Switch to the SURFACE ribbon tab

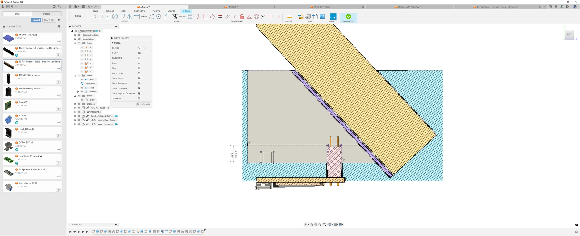tap(110, 11)
